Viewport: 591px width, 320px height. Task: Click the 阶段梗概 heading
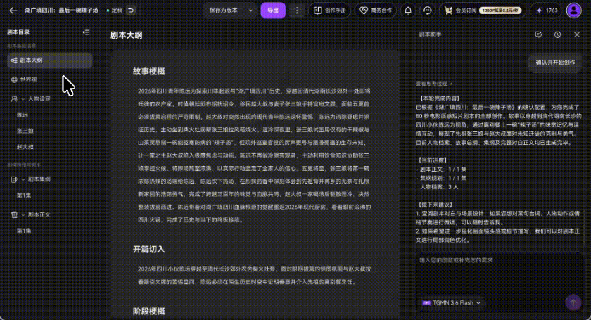tap(149, 311)
